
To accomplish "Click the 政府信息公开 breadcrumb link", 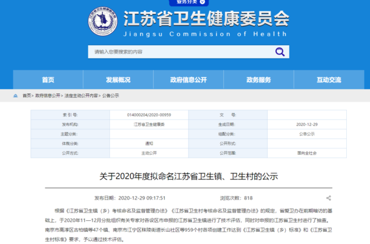I will tap(47, 96).
